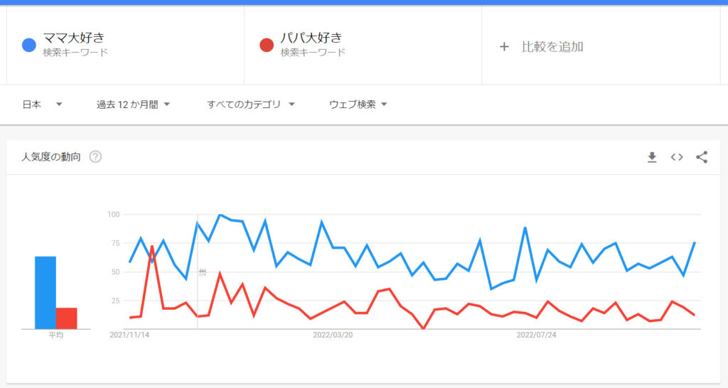Click the red average bar
The image size is (728, 388).
coord(67,318)
